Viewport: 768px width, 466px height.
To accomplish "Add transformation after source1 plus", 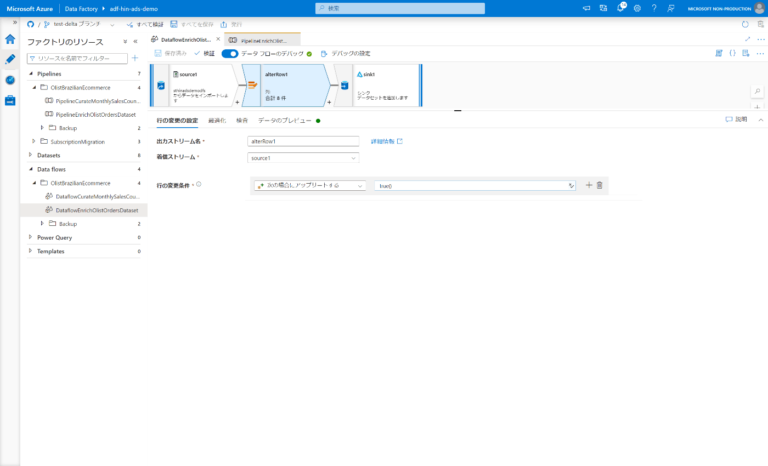I will [x=237, y=102].
